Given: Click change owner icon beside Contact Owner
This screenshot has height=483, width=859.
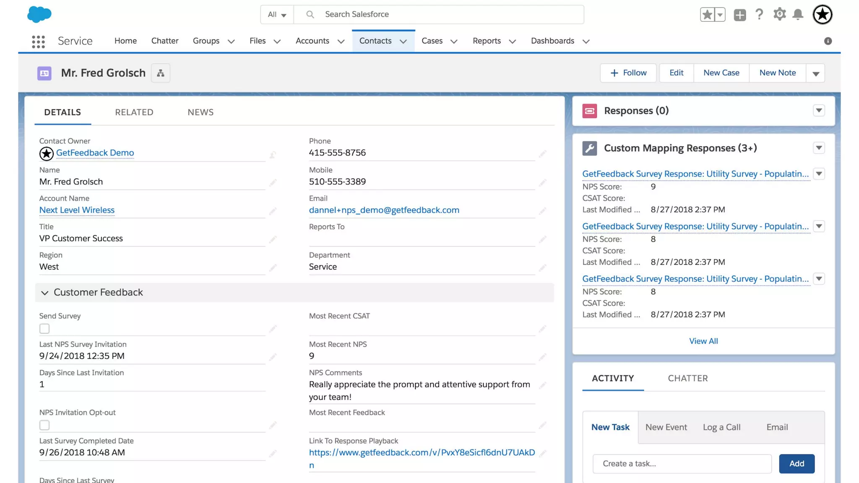Looking at the screenshot, I should [x=273, y=155].
